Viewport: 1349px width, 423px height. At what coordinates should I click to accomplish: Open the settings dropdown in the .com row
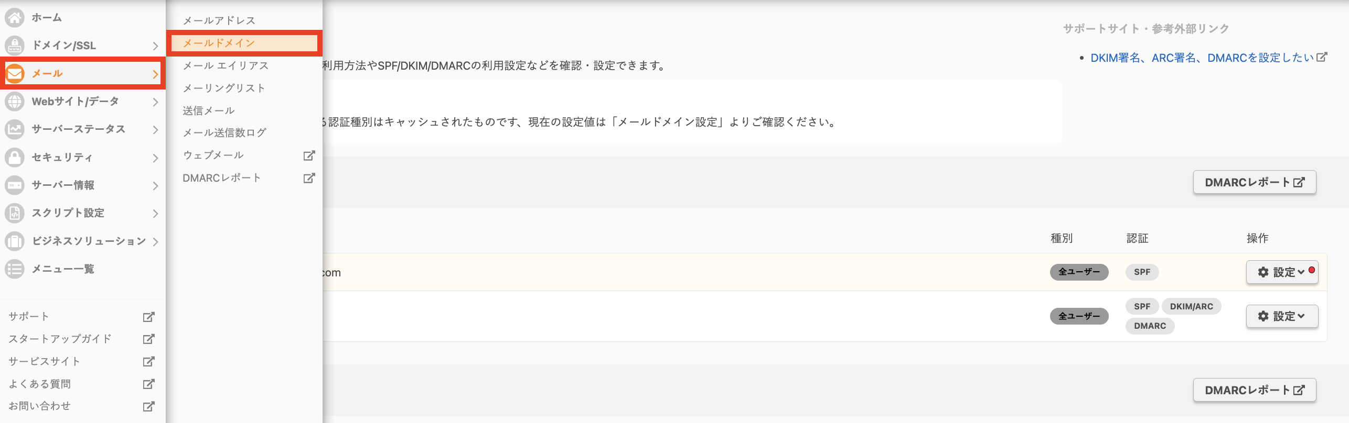coord(1282,272)
